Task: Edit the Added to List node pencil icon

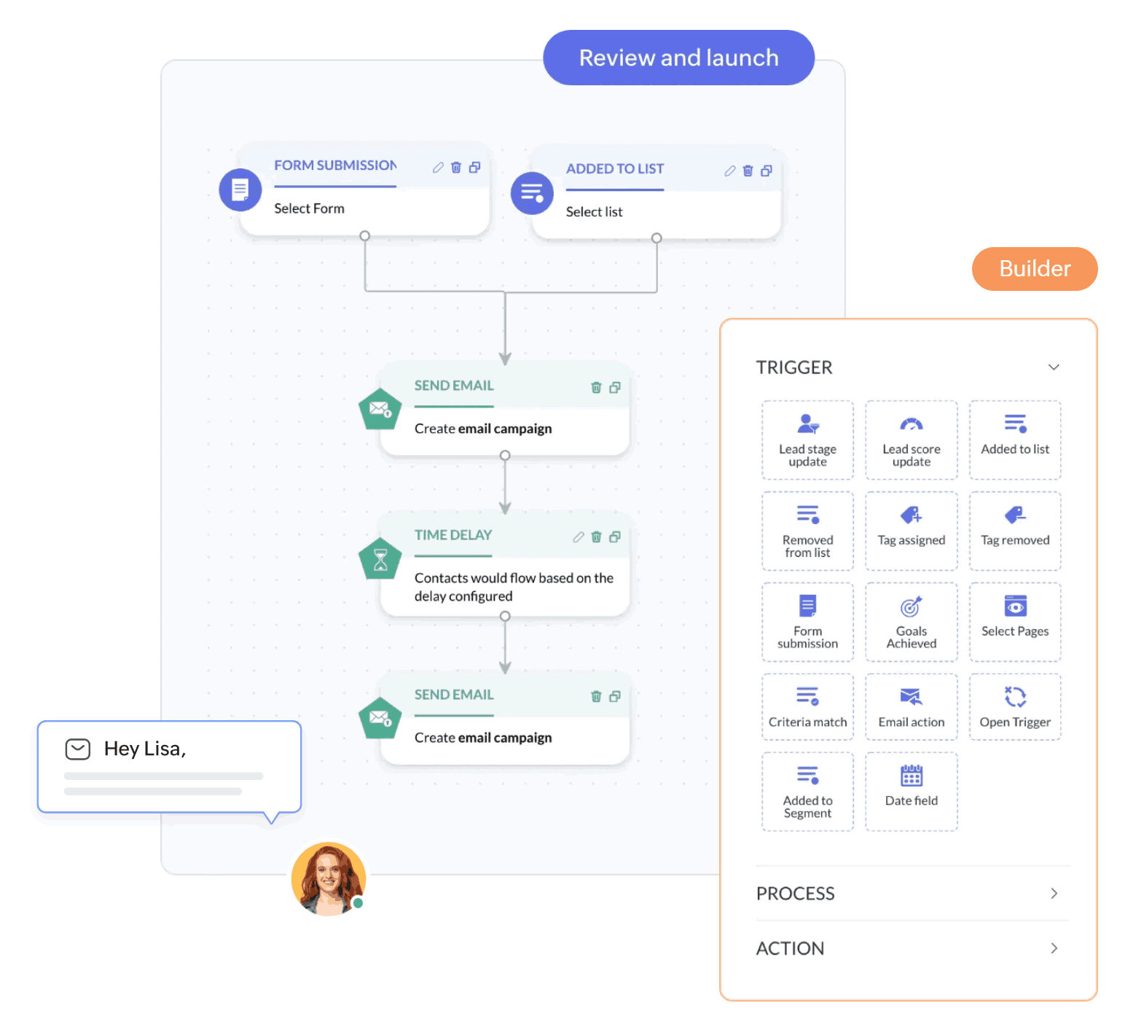Action: pyautogui.click(x=729, y=171)
